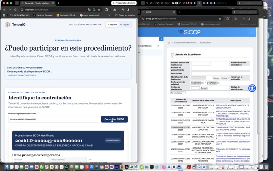The image size is (273, 171).
Task: Reload the localhost TenderIQ page
Action: (15, 9)
